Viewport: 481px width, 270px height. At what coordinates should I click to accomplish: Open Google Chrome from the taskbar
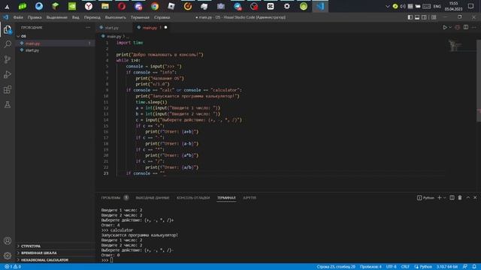click(x=155, y=6)
